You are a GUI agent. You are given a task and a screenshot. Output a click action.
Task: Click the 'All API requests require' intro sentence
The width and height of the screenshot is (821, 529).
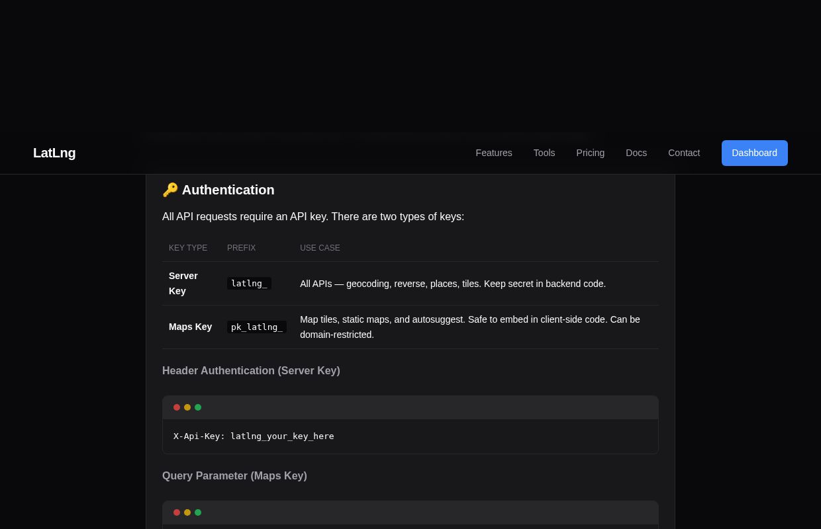point(313,217)
